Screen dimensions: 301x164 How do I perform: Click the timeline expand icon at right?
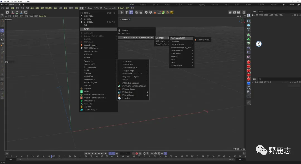[244, 153]
